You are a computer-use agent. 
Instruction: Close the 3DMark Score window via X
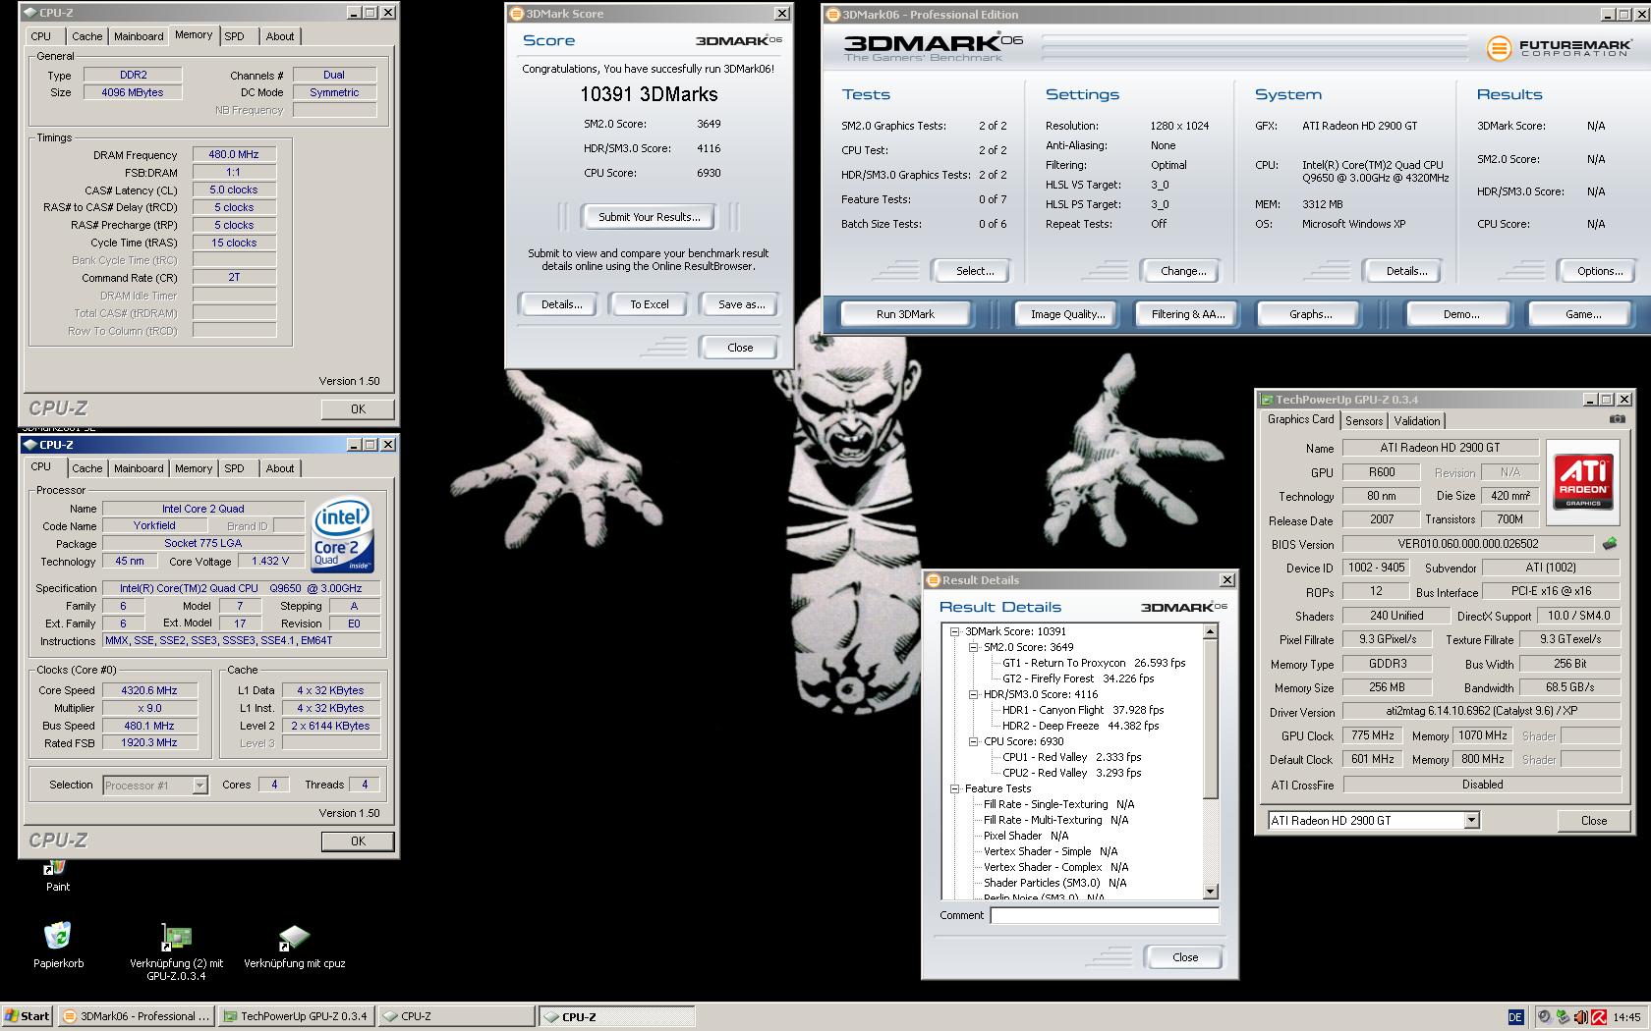pyautogui.click(x=781, y=14)
